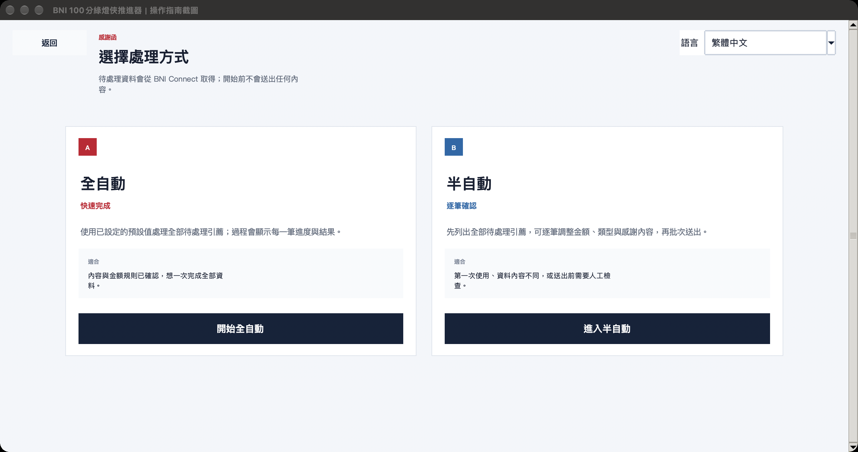Click the text 第一次使用、資料內容不同
858x452 pixels.
(496, 276)
